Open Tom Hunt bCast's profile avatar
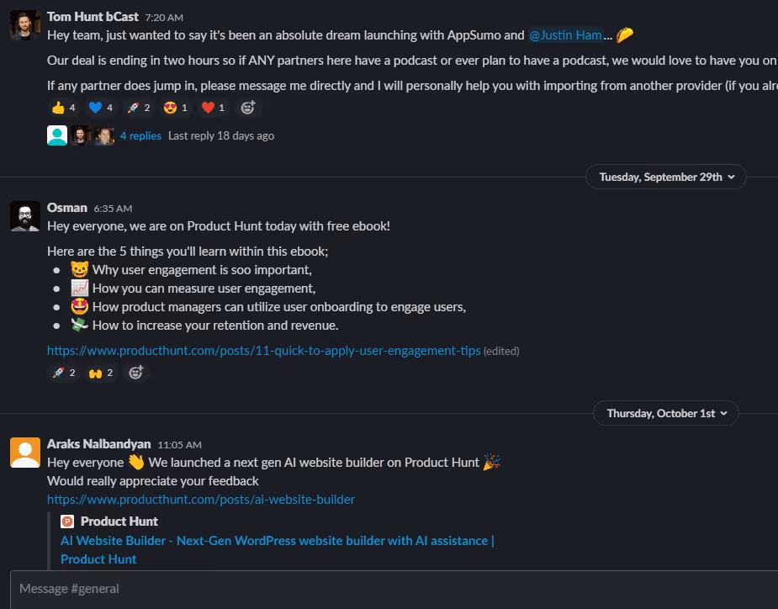 pyautogui.click(x=24, y=25)
